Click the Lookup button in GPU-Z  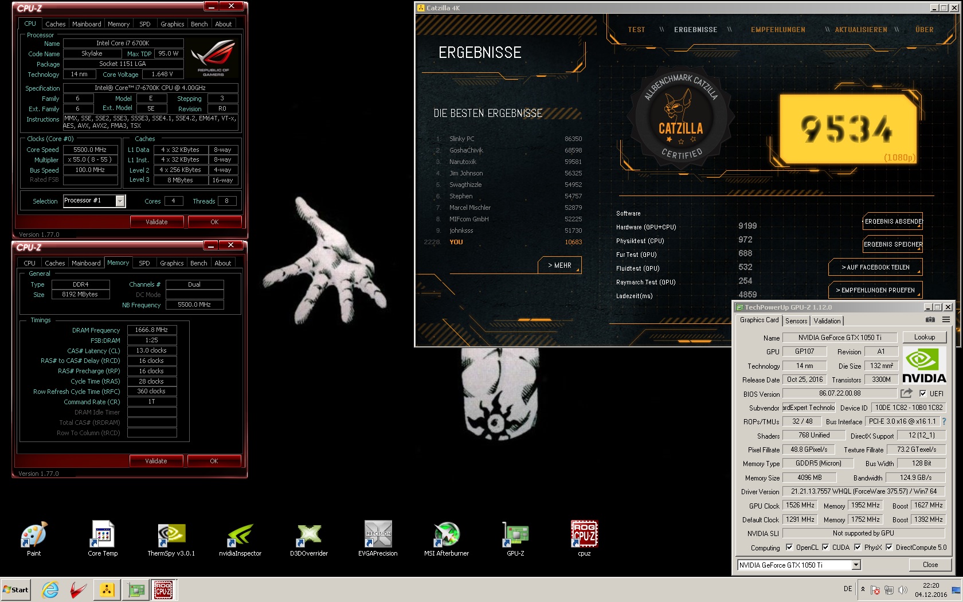(x=924, y=337)
